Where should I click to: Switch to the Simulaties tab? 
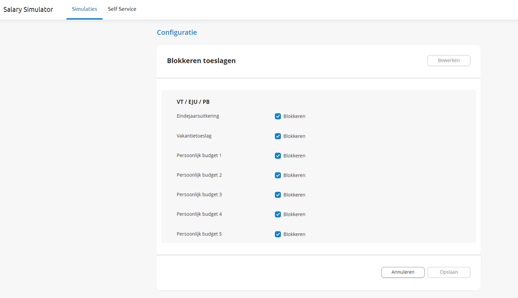click(85, 9)
